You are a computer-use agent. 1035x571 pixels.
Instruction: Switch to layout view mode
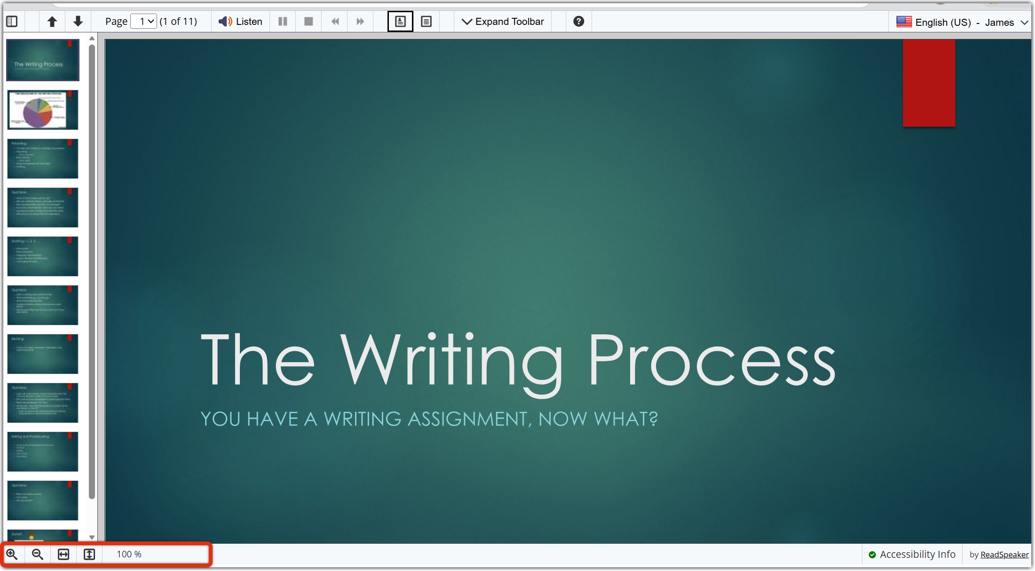point(400,22)
